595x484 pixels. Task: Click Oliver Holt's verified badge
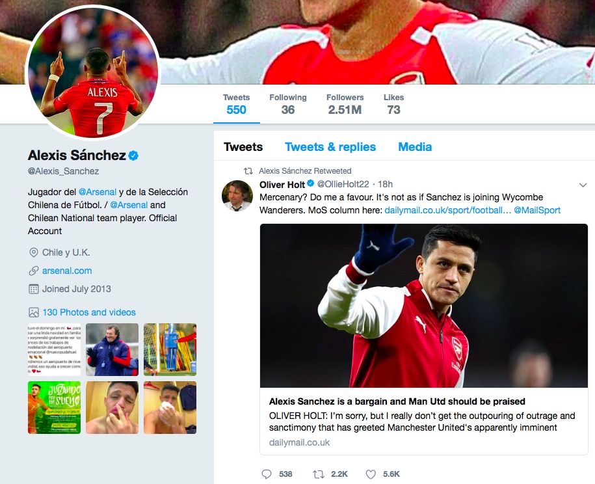311,184
